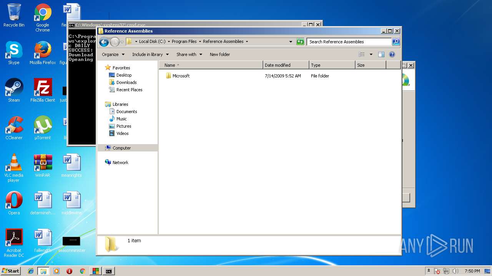Open the Start menu
This screenshot has width=492, height=276.
tap(11, 271)
